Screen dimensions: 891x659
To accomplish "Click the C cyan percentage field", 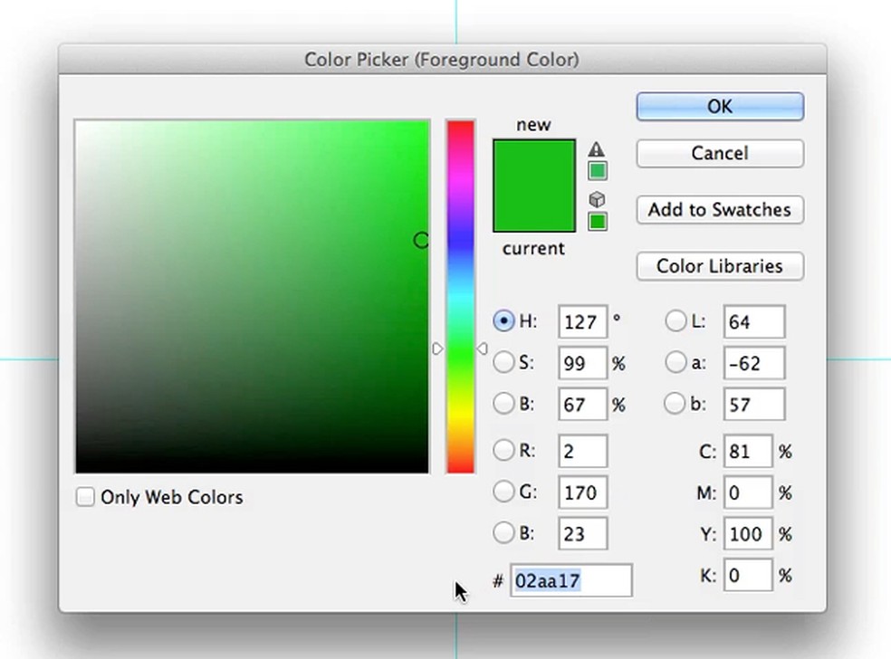I will coord(747,451).
